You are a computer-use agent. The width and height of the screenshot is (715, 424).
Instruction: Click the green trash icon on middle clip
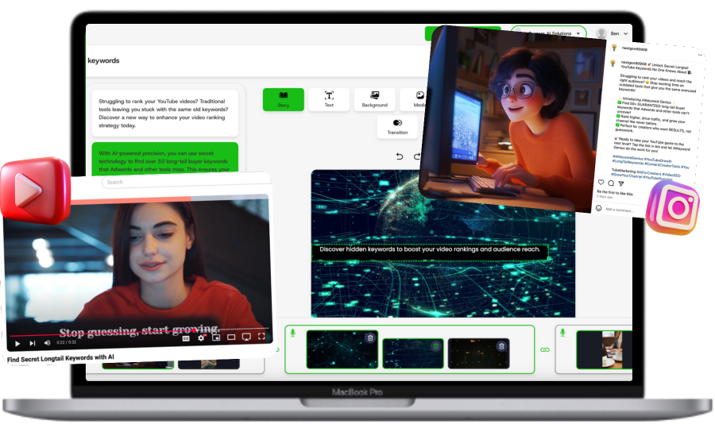pyautogui.click(x=436, y=346)
